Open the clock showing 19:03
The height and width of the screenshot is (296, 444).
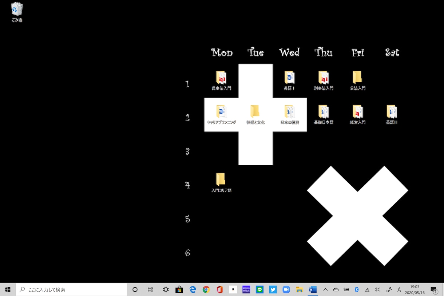click(x=415, y=289)
